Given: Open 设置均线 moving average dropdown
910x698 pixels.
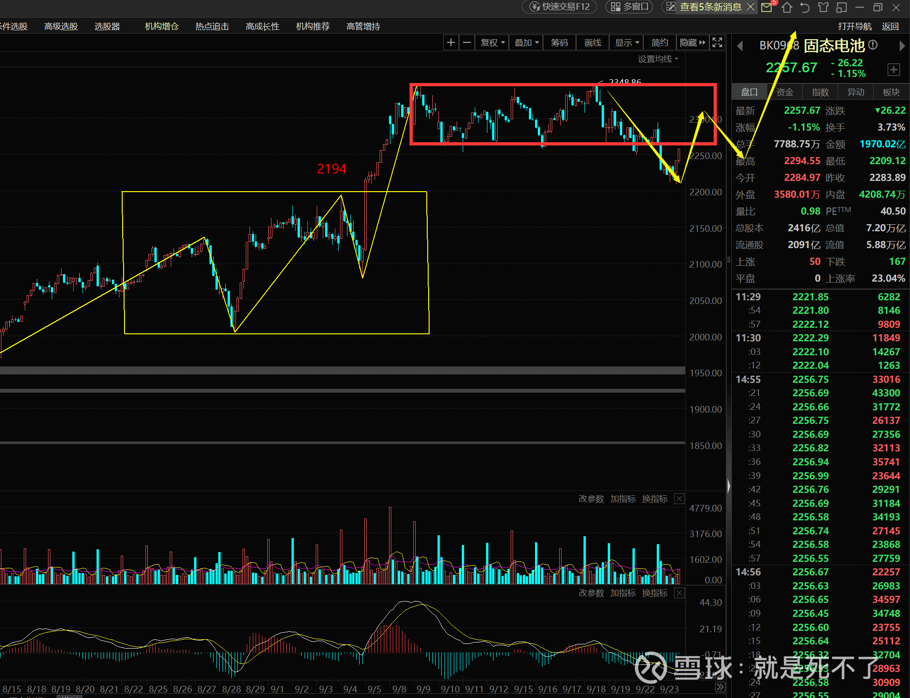Looking at the screenshot, I should 658,59.
